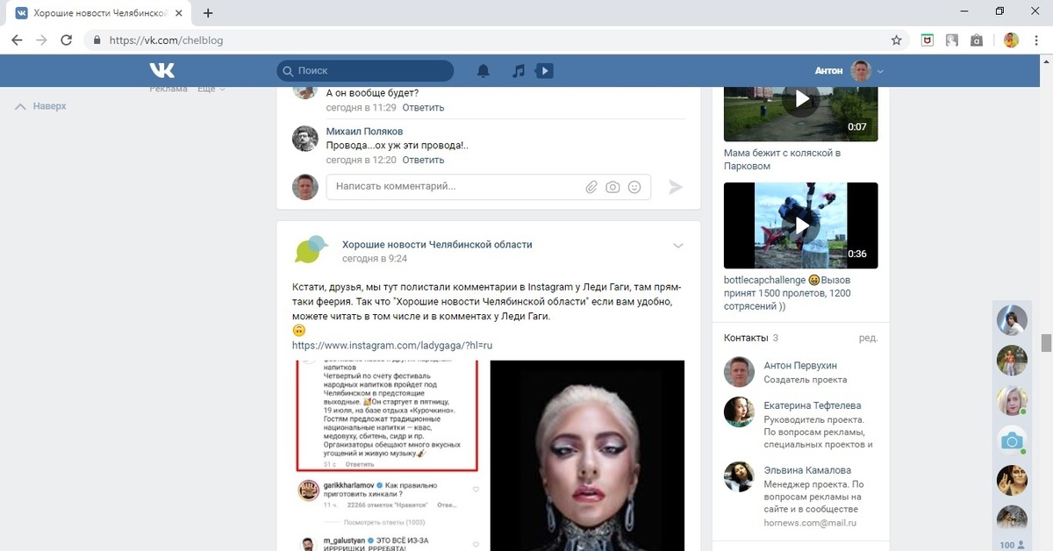Reply to Михаил Поляков's comment

pyautogui.click(x=423, y=161)
